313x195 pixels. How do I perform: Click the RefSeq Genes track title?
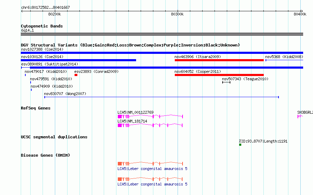(x=36, y=108)
